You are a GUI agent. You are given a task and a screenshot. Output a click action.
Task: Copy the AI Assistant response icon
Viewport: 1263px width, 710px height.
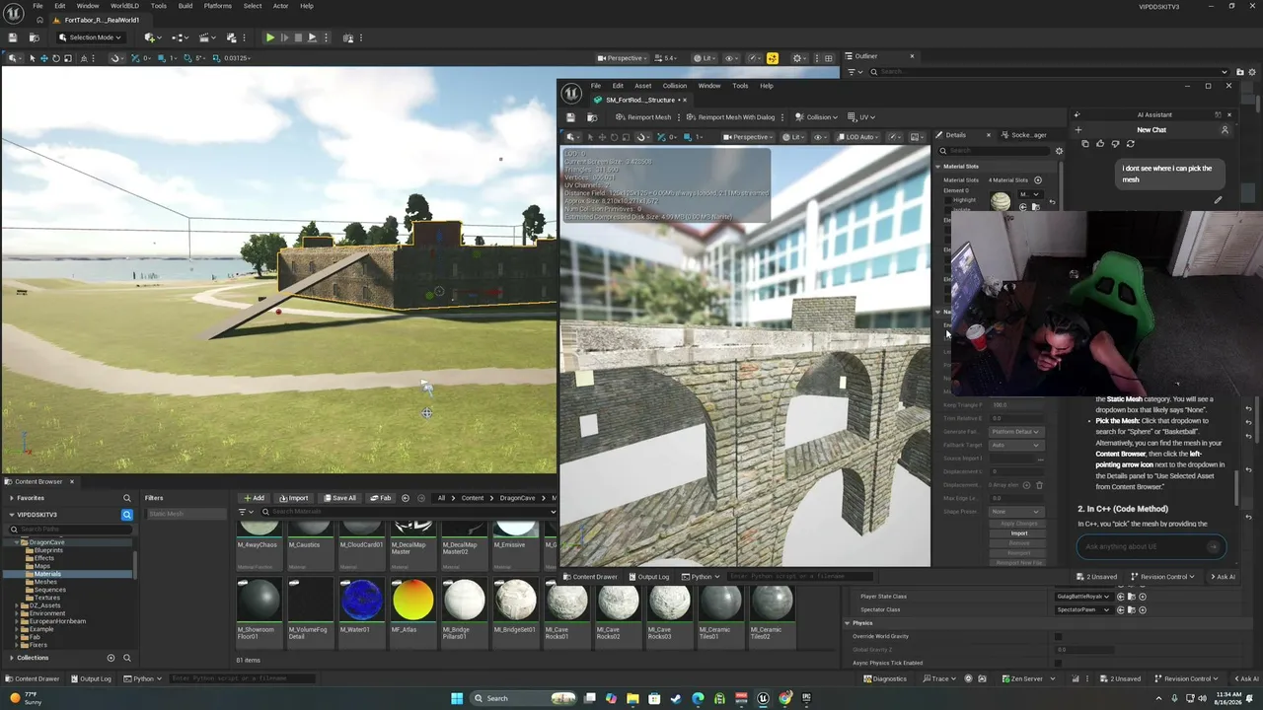coord(1085,144)
